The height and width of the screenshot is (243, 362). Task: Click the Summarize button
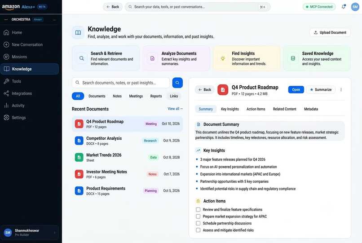tap(321, 90)
